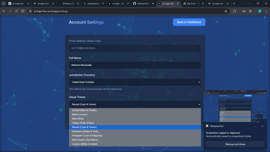Switch to the API keys tab
The height and width of the screenshot is (152, 270).
(x=68, y=3)
